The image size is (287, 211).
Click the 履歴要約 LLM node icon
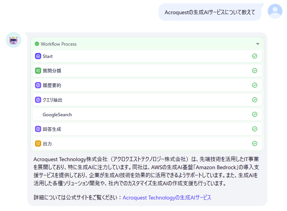coord(38,85)
